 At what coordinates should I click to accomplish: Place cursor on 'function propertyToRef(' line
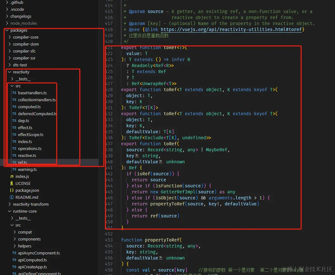tap(151, 240)
